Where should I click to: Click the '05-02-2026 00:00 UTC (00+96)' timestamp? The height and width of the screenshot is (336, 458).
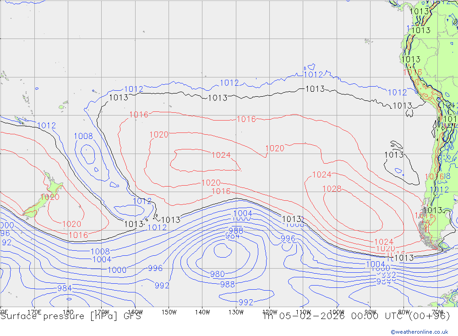click(x=365, y=316)
